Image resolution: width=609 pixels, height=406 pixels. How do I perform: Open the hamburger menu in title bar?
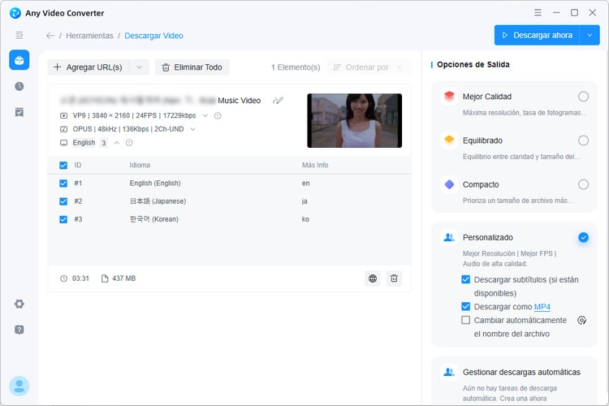[538, 12]
